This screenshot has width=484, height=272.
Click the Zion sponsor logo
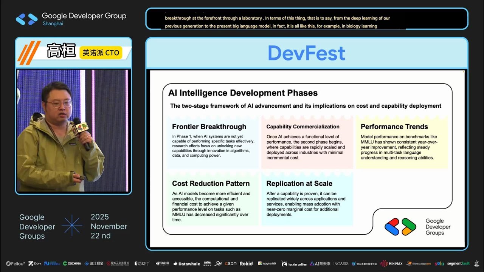[34, 264]
